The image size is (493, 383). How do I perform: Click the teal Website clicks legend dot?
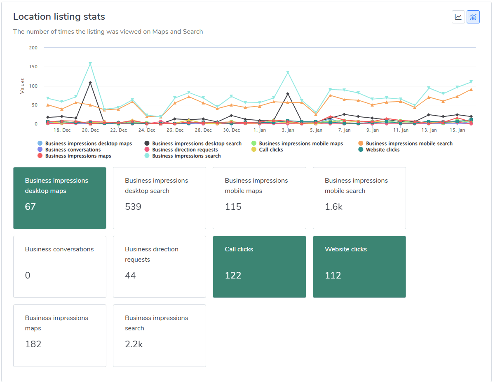pos(361,150)
